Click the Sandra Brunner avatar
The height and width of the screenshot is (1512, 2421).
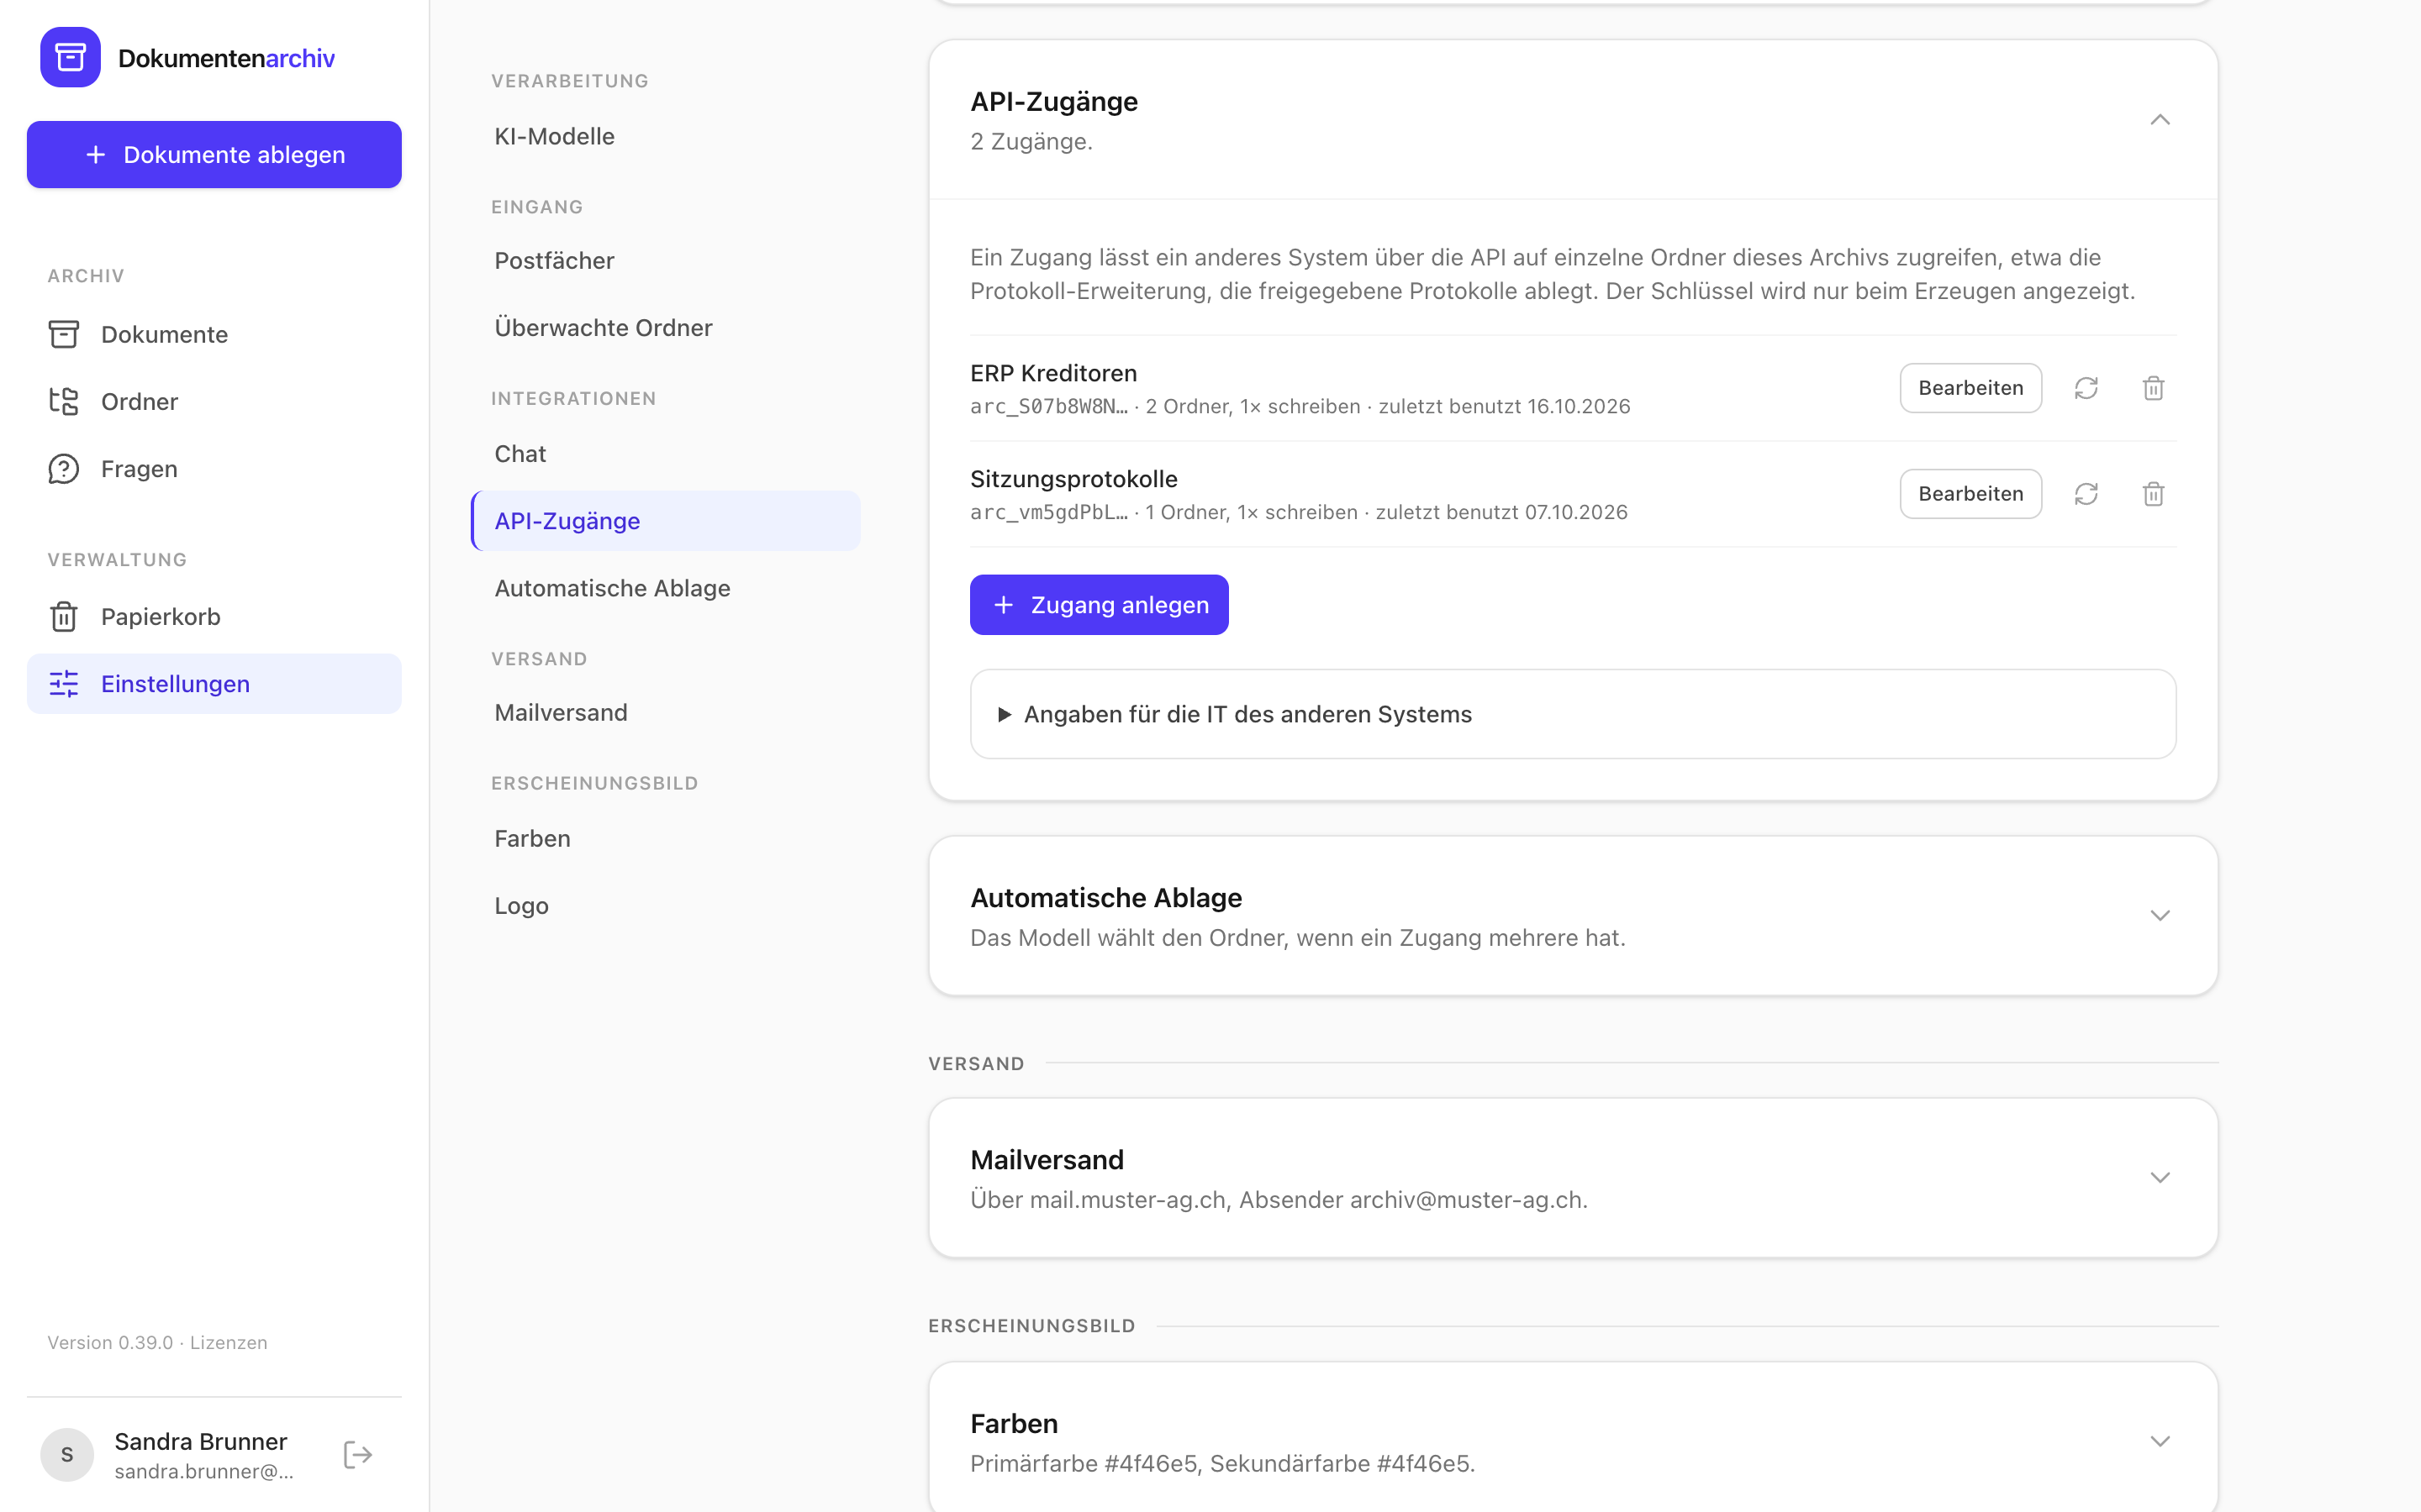coord(67,1454)
